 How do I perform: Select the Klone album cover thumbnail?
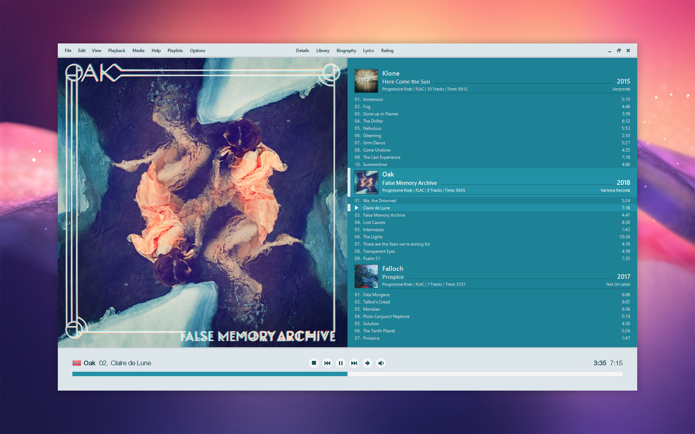point(366,81)
